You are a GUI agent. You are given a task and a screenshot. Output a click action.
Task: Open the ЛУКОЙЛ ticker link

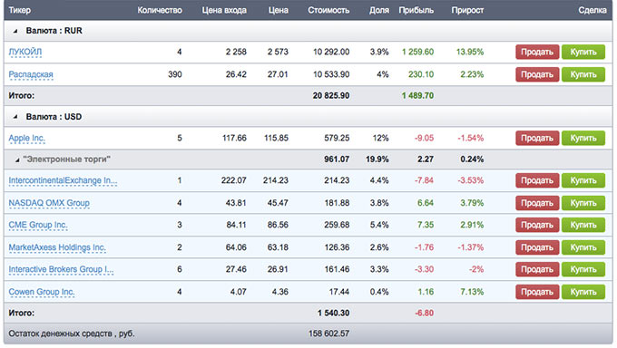click(x=25, y=52)
